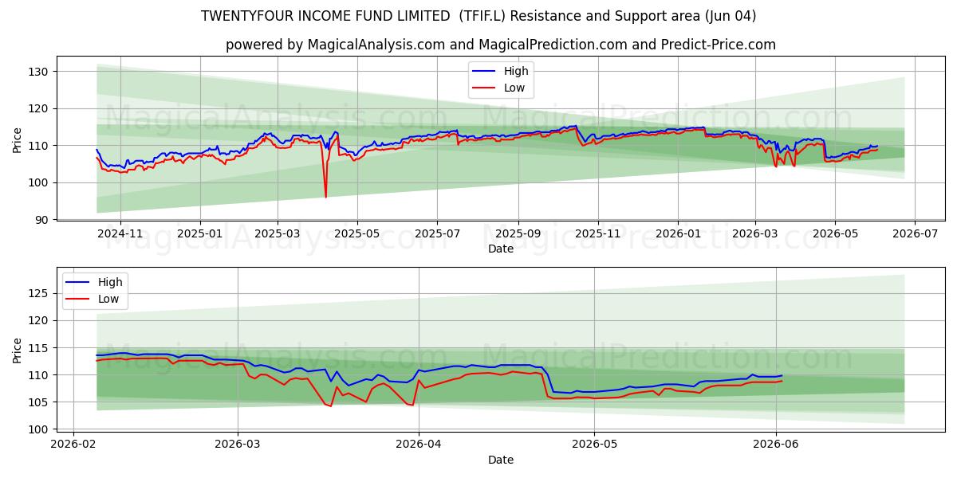Click the 'Date' axis label under bottom chart
Screen dimensions: 957x478
pos(501,460)
